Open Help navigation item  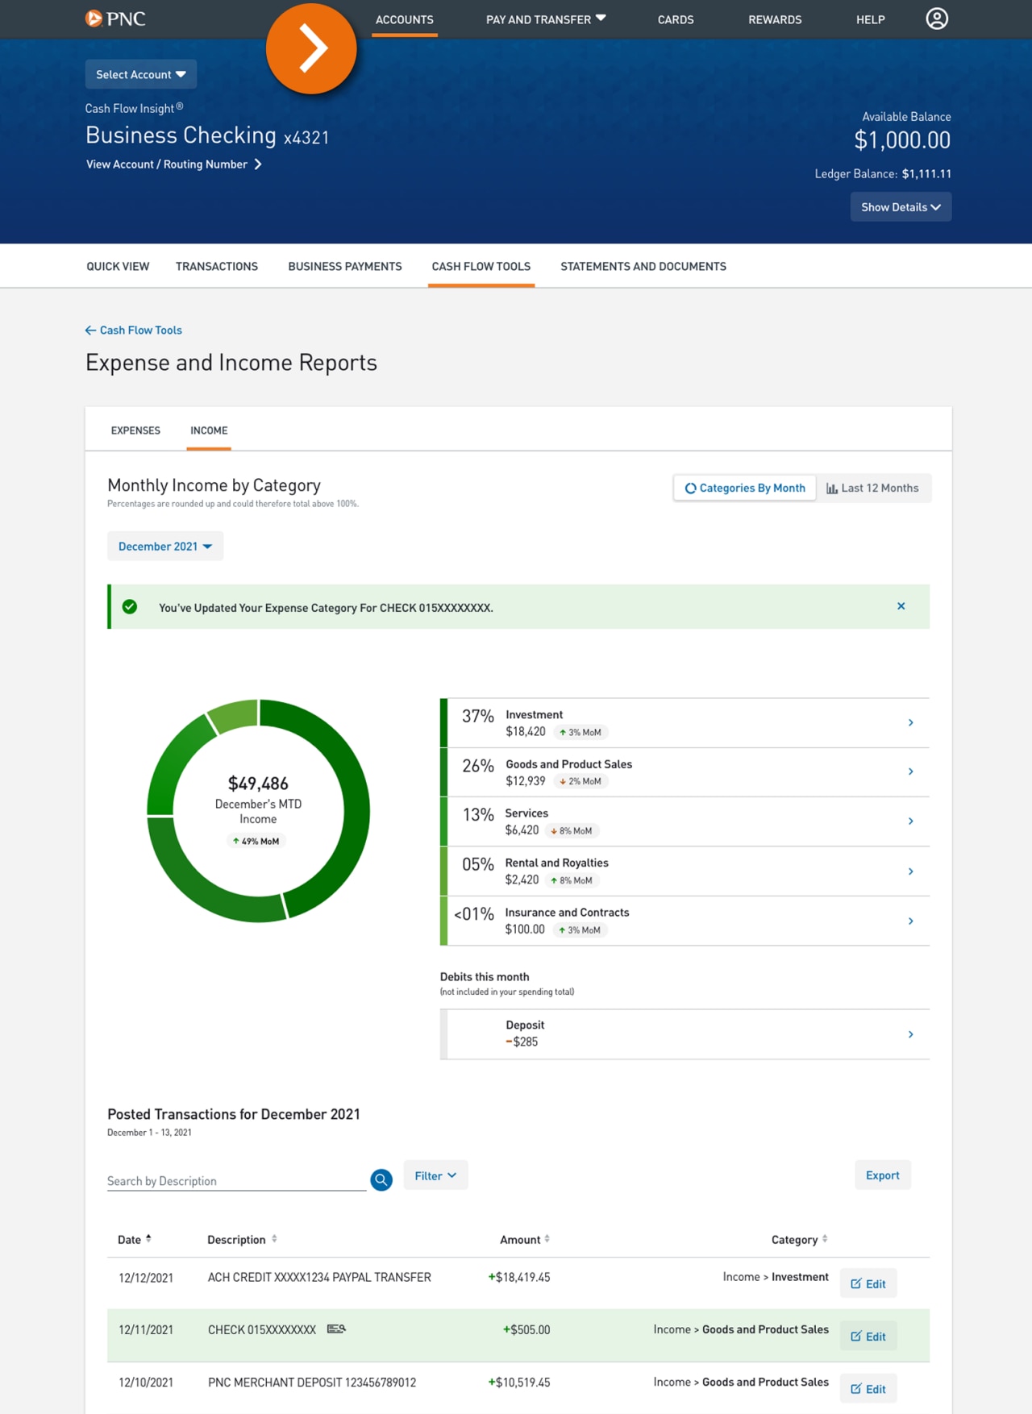(871, 19)
